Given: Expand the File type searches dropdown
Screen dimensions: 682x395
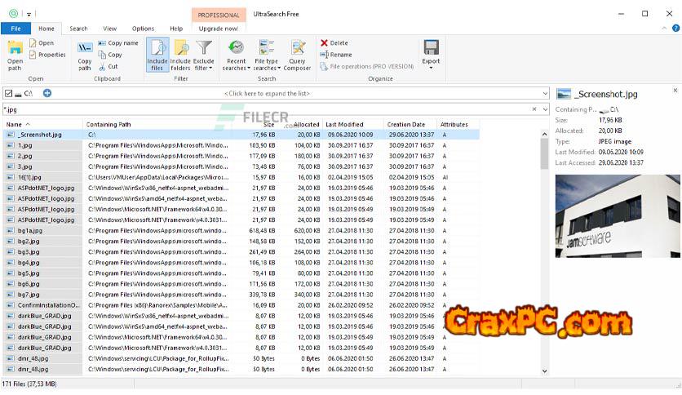Looking at the screenshot, I should (266, 54).
